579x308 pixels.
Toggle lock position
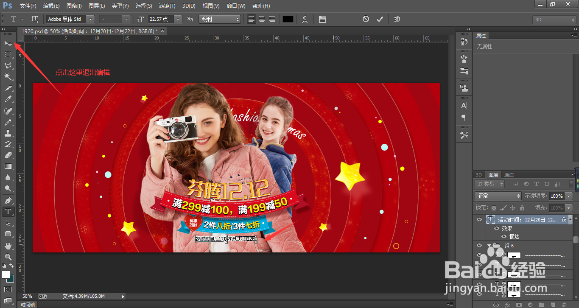(x=512, y=208)
